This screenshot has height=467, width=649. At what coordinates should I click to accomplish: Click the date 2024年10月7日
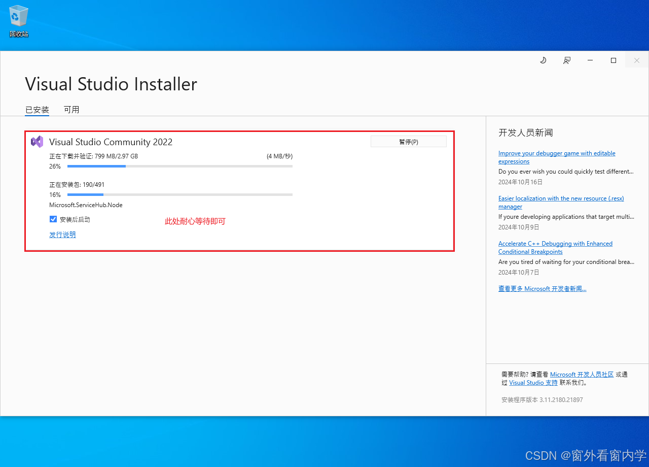click(x=519, y=272)
